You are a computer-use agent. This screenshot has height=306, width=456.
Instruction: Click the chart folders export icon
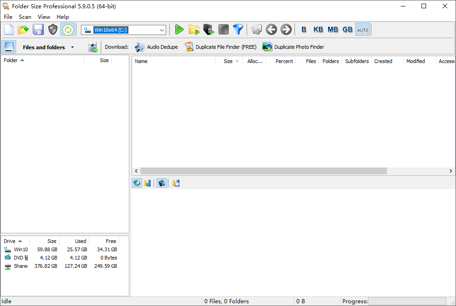pos(176,183)
